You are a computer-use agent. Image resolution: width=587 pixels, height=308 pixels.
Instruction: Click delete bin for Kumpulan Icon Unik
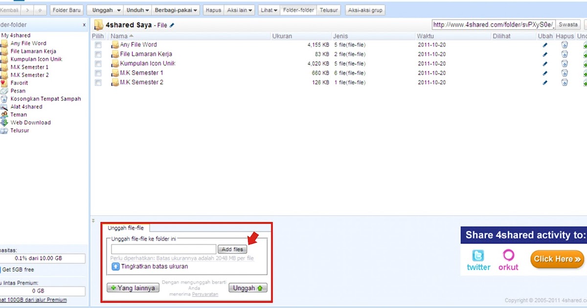564,64
